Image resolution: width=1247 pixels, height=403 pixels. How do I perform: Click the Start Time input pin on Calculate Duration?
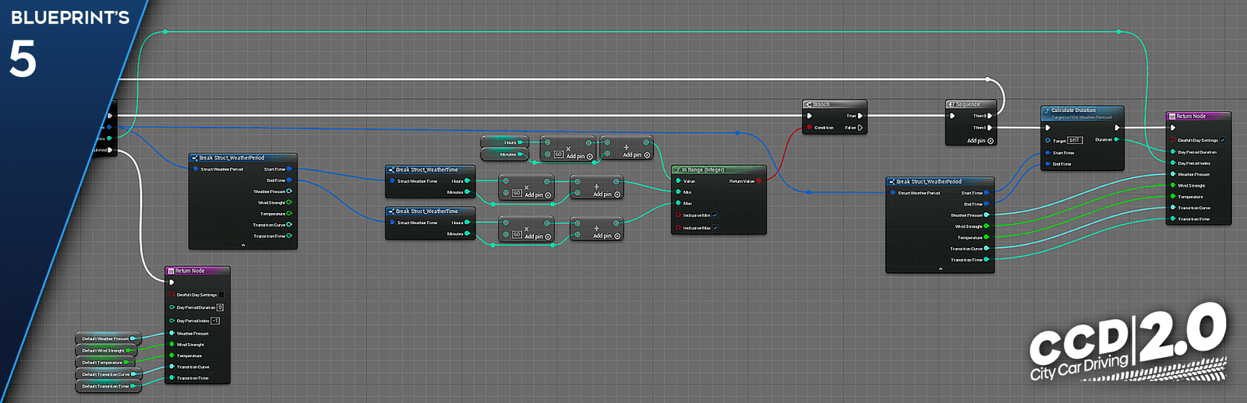click(x=1048, y=152)
